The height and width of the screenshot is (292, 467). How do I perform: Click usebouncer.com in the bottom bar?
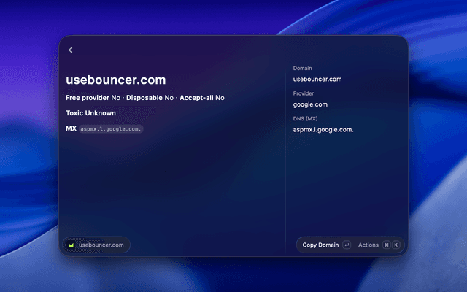click(101, 245)
